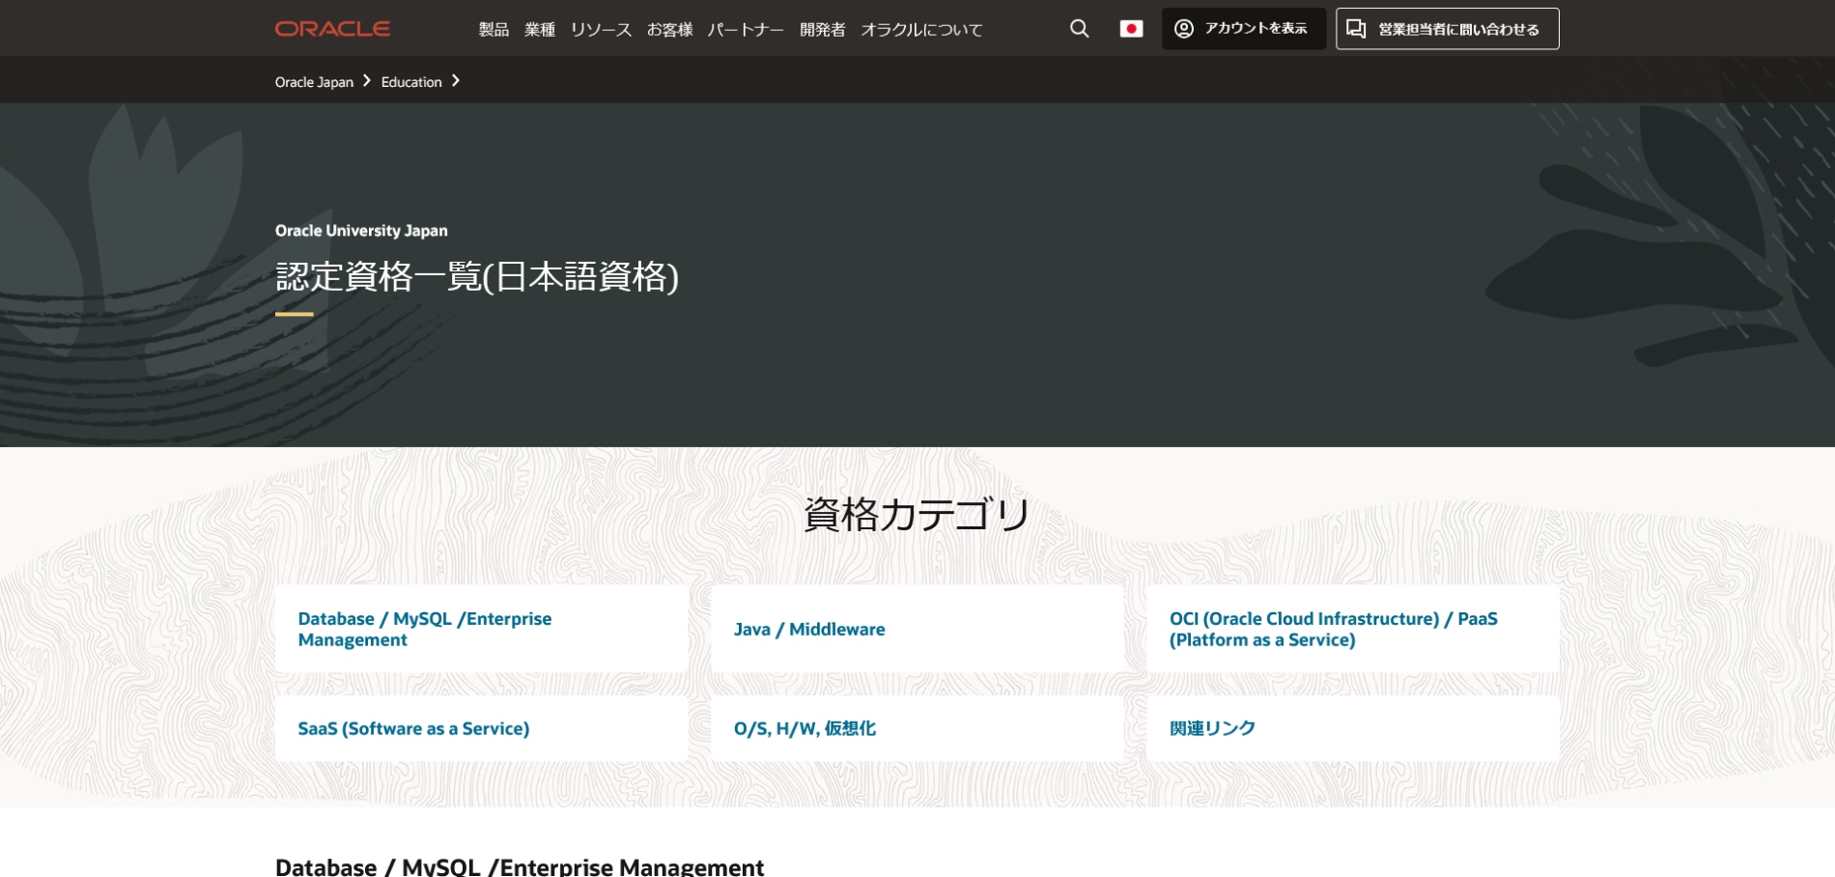The image size is (1835, 877).
Task: Click the Japan flag country selector
Action: click(1131, 29)
